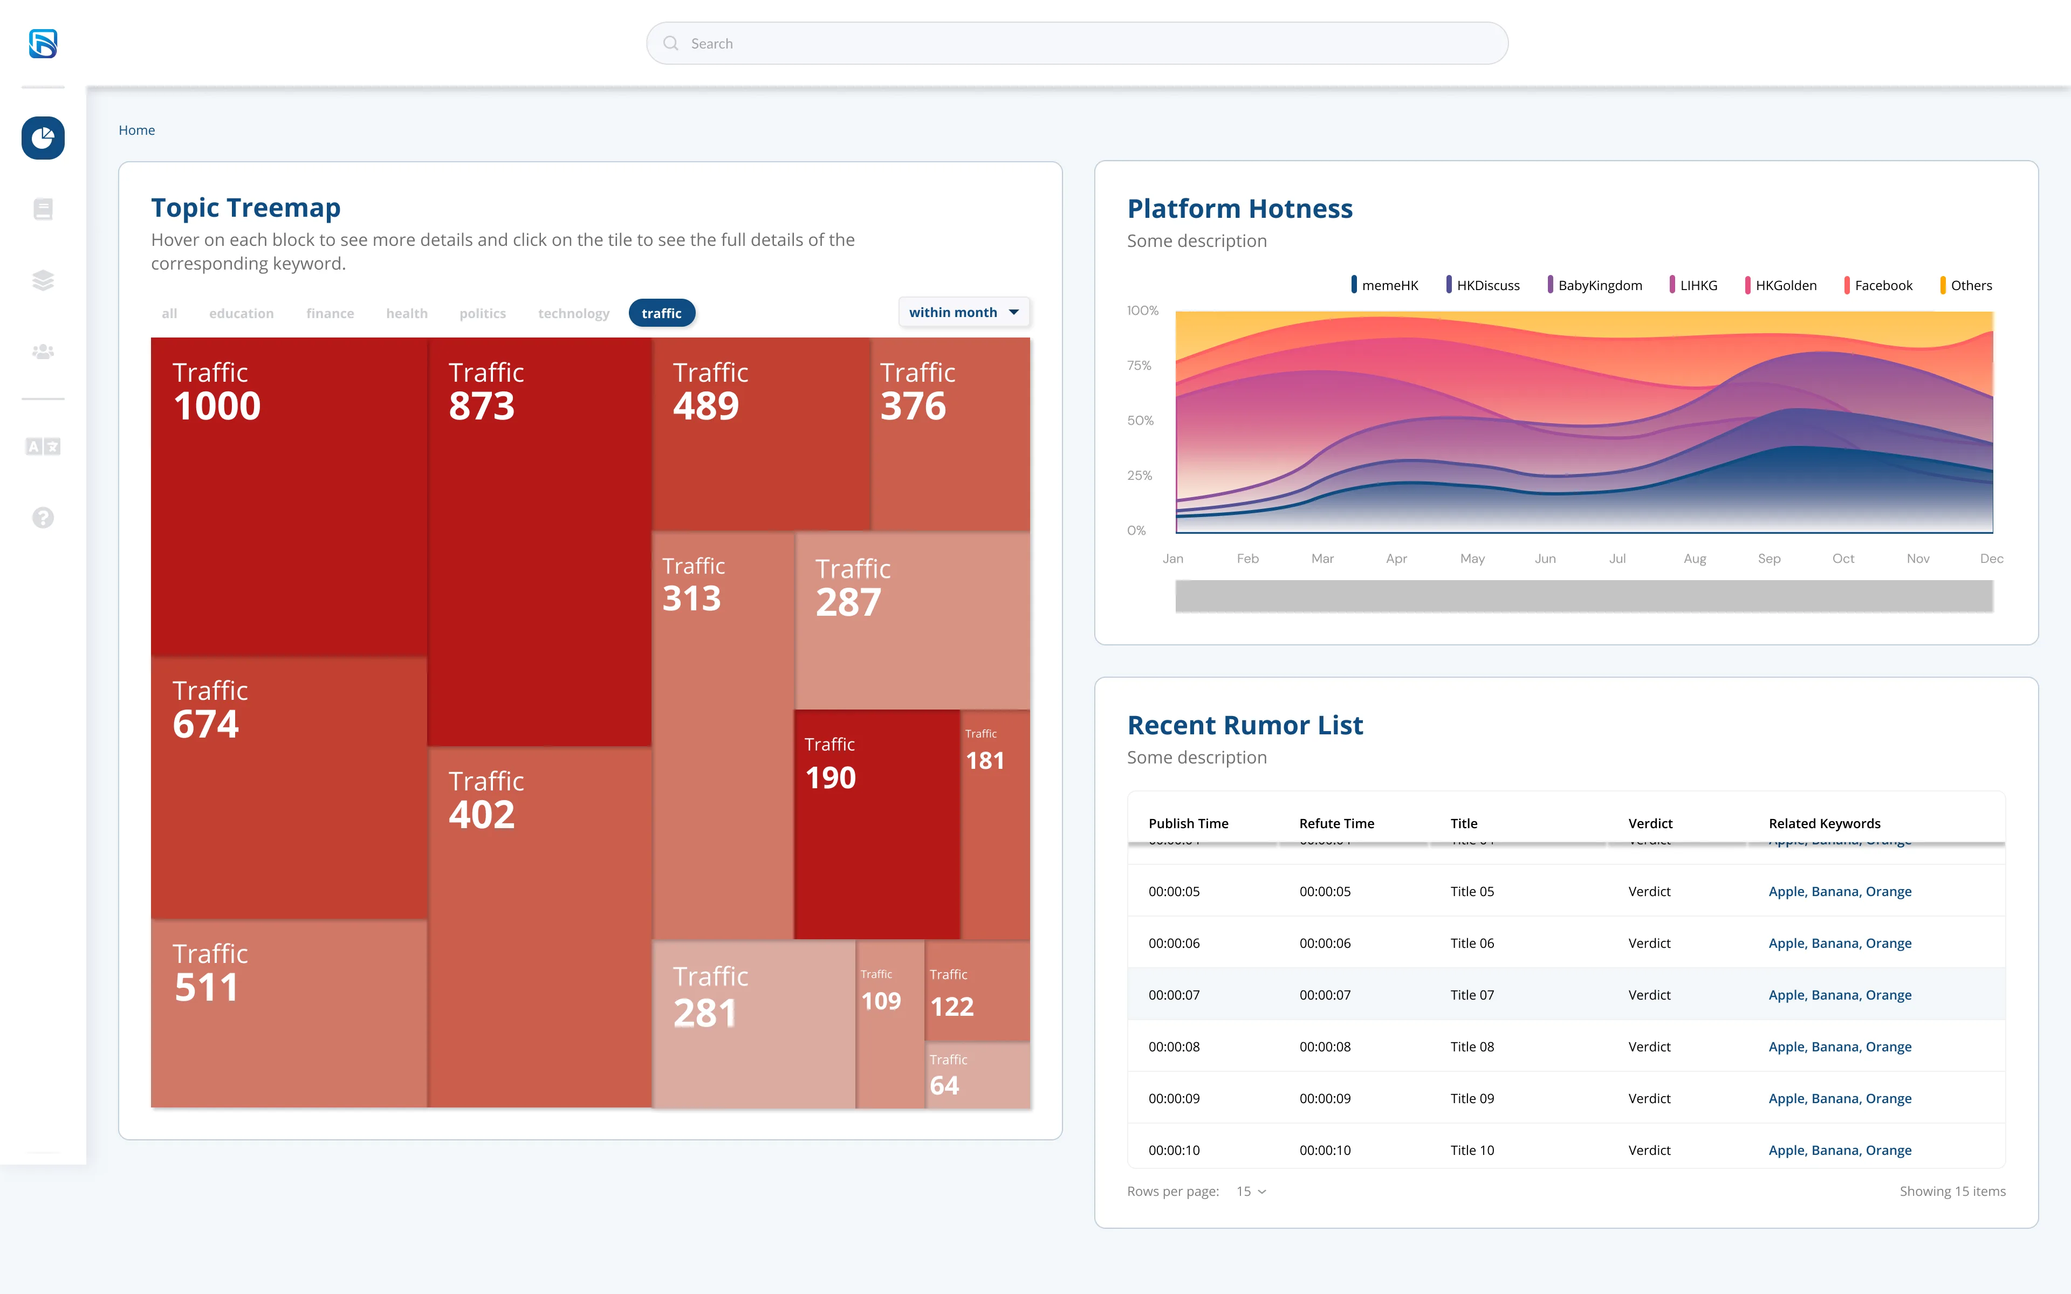The image size is (2071, 1294).
Task: Sort by Related Keywords column header
Action: coord(1825,823)
